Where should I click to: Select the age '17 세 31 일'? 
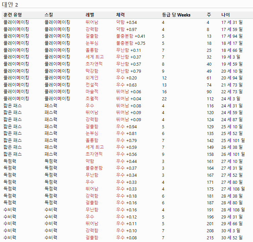coord(232,22)
